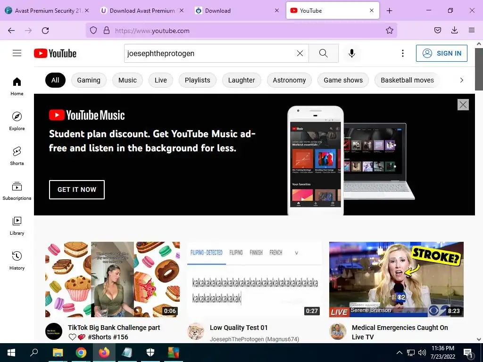Screen dimensions: 483x362
Task: Close the Avast Premium Security tab
Action: coord(87,10)
